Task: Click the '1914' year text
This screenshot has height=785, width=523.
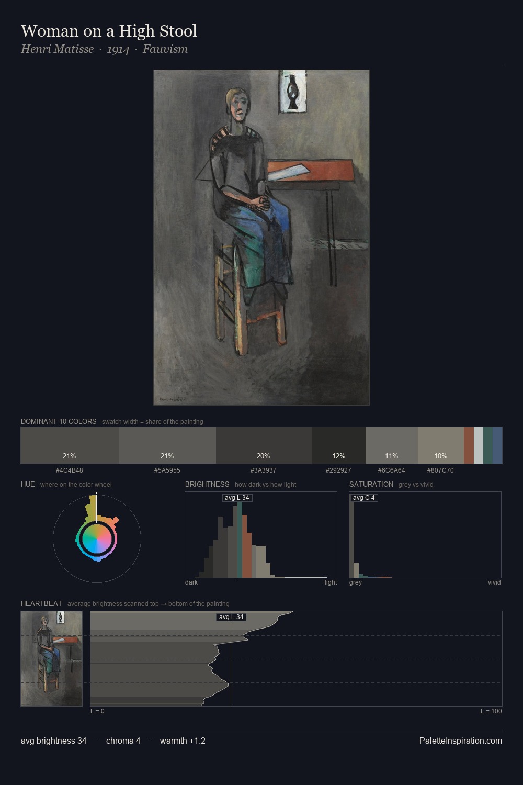Action: [x=118, y=49]
